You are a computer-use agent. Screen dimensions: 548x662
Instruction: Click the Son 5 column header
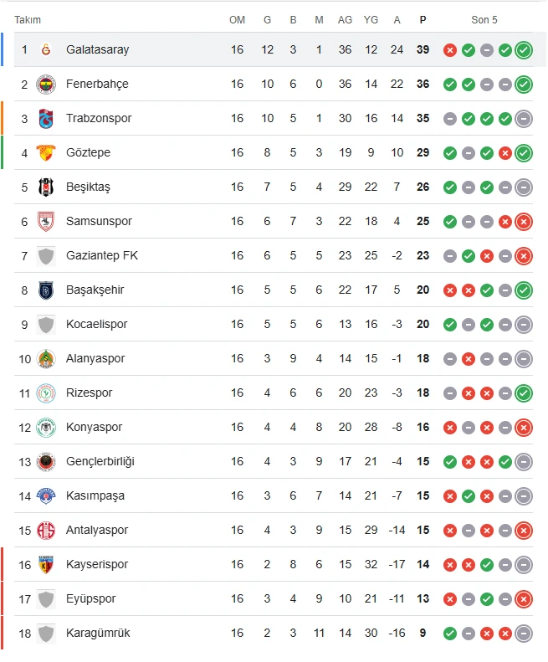pos(484,19)
